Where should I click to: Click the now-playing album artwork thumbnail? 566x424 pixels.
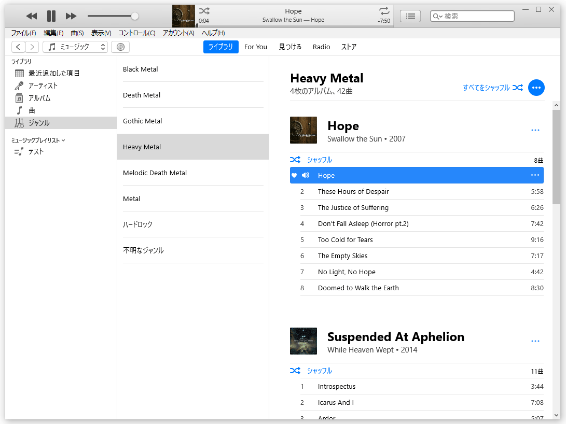183,16
